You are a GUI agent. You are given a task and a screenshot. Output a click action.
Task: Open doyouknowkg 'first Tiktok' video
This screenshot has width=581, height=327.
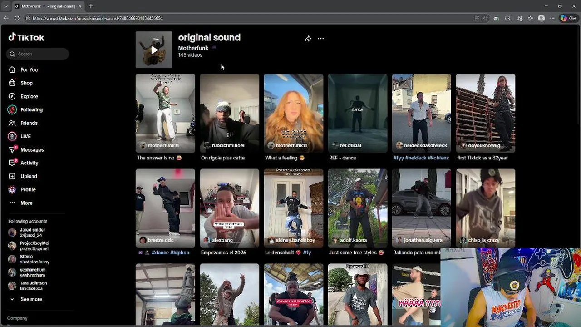[486, 113]
